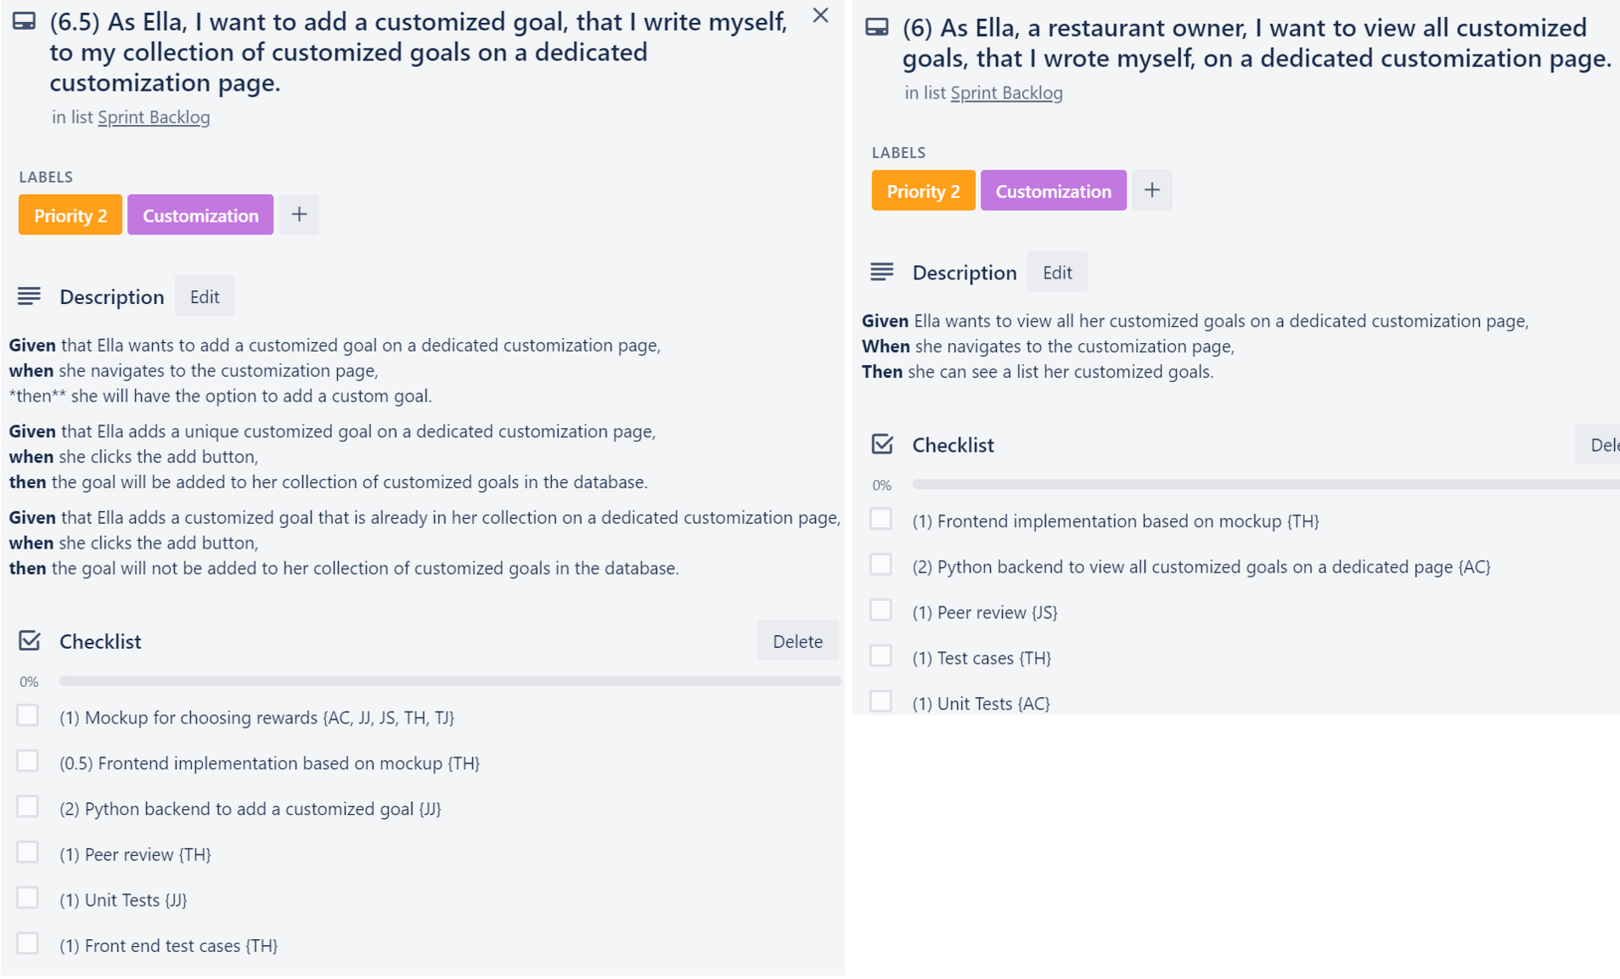The image size is (1620, 979).
Task: Tick 'Unit Tests {AC}' checkbox
Action: 881,701
